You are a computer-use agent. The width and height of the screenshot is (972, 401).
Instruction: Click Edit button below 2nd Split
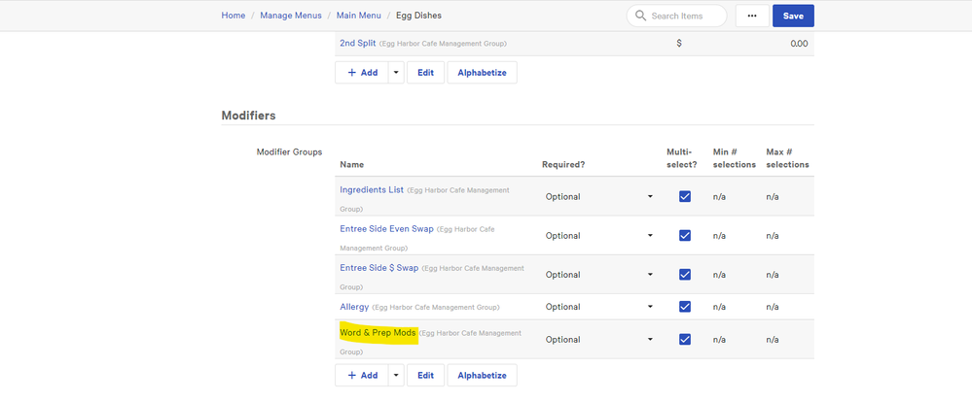(x=425, y=73)
